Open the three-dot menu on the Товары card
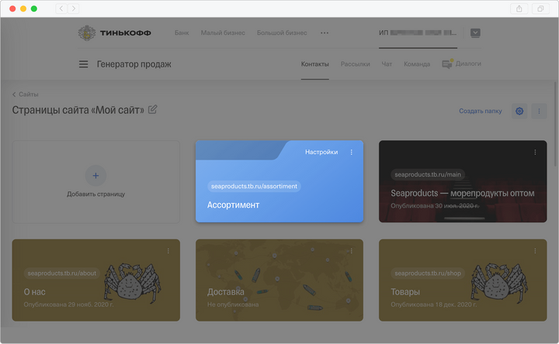Image resolution: width=559 pixels, height=344 pixels. coord(534,251)
